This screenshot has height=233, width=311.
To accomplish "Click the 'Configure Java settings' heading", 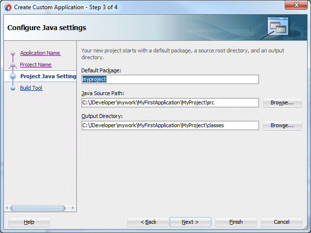I will [x=47, y=28].
